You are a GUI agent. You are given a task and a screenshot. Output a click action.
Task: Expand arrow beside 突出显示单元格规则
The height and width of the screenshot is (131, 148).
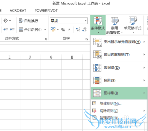tap(144, 42)
